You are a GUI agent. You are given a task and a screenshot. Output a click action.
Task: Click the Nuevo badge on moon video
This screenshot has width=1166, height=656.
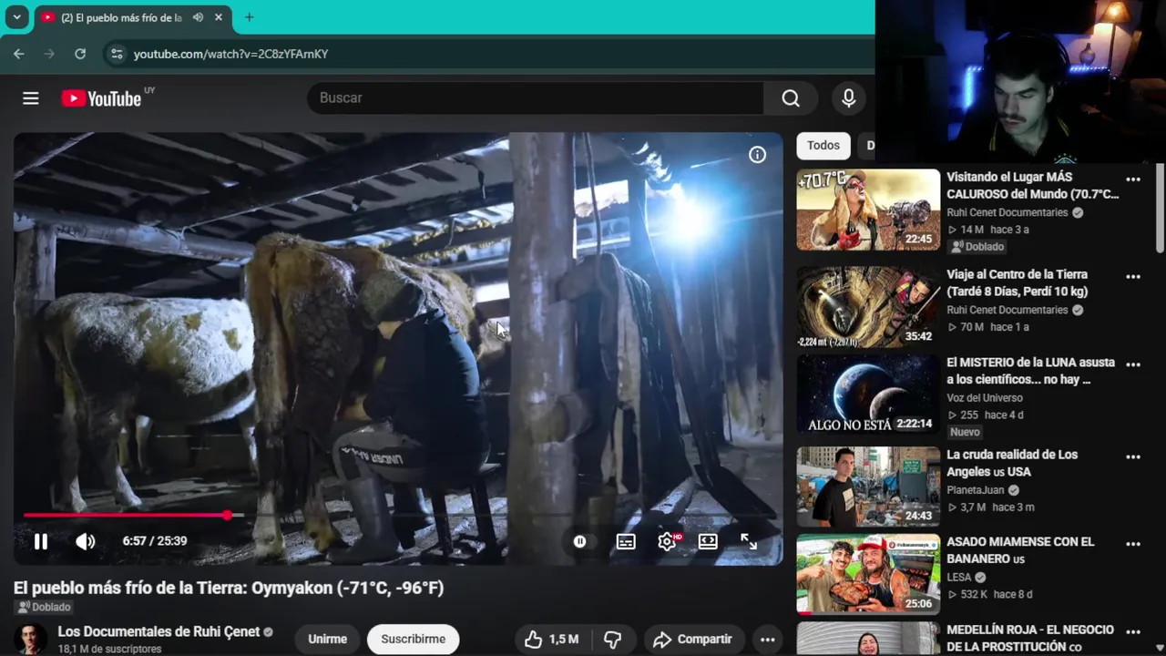(965, 433)
